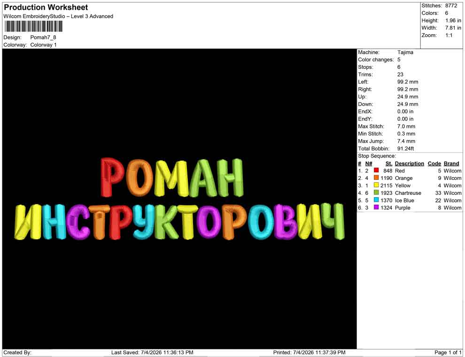Click the code '22' in Ice Blue row
465x357 pixels.
438,200
